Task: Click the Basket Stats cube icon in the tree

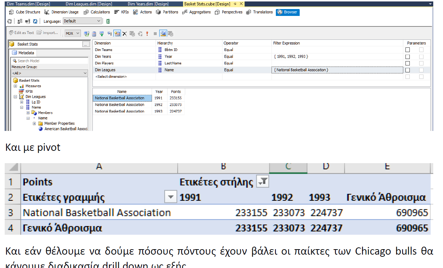Action: click(x=16, y=80)
